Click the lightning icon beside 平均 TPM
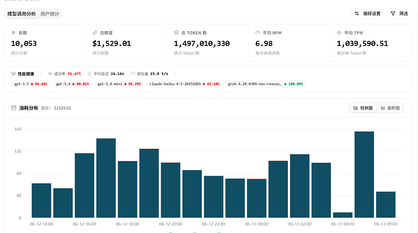 pyautogui.click(x=339, y=33)
